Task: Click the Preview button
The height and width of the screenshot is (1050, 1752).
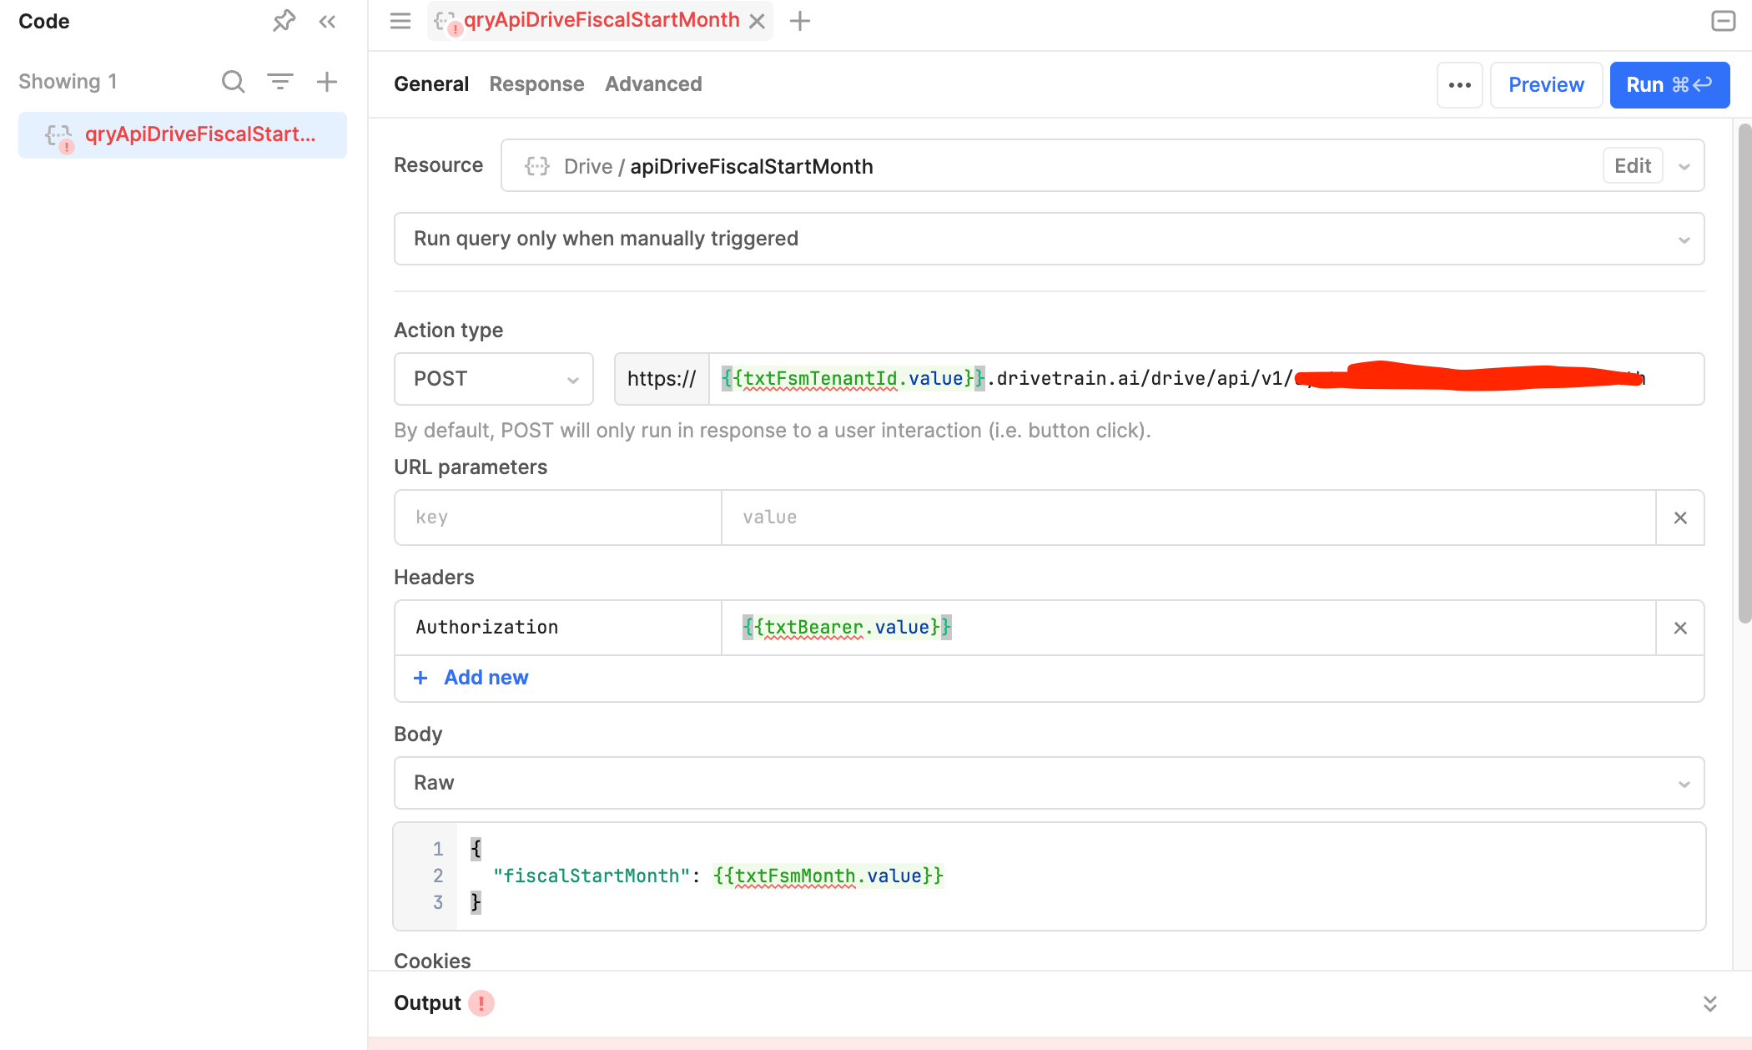Action: 1546,85
